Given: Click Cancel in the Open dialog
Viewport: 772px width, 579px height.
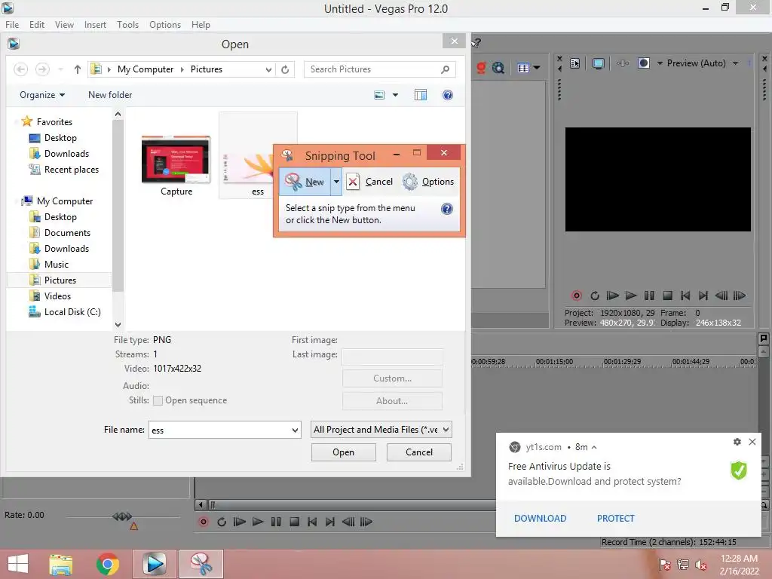Looking at the screenshot, I should 419,452.
